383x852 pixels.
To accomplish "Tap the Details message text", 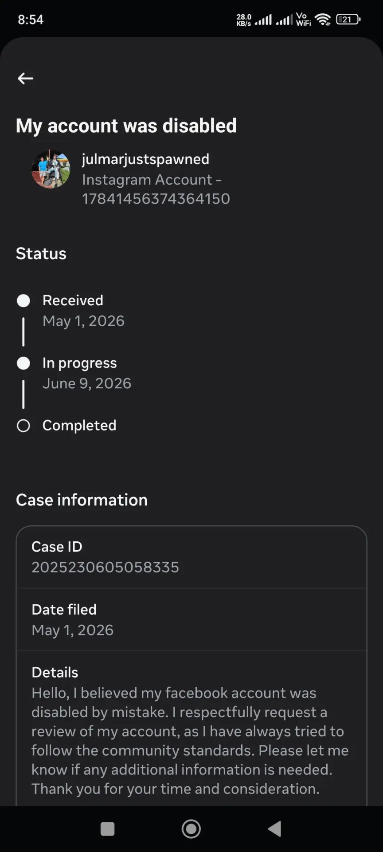I will click(190, 741).
